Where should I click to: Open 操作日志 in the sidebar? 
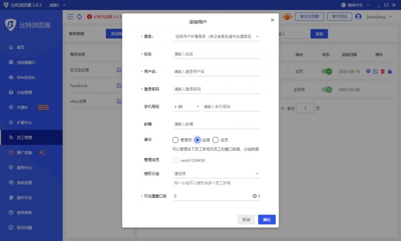coord(31,198)
